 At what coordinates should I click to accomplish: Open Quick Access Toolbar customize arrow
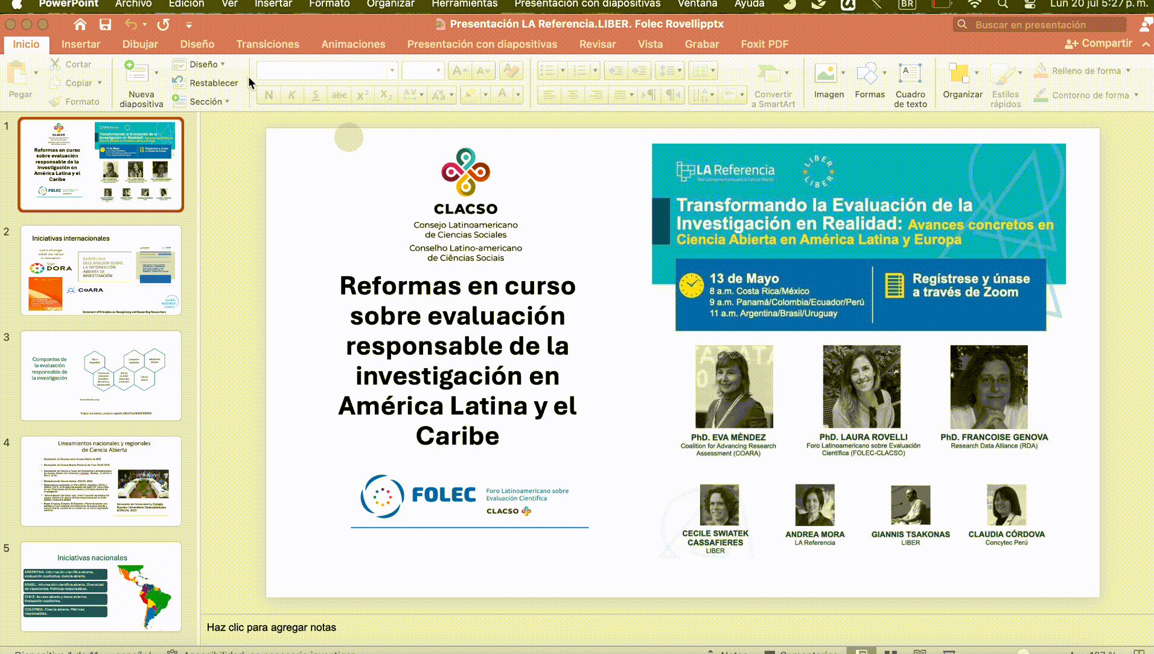[189, 25]
